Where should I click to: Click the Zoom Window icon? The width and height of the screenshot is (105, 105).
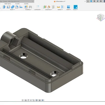click(31, 100)
